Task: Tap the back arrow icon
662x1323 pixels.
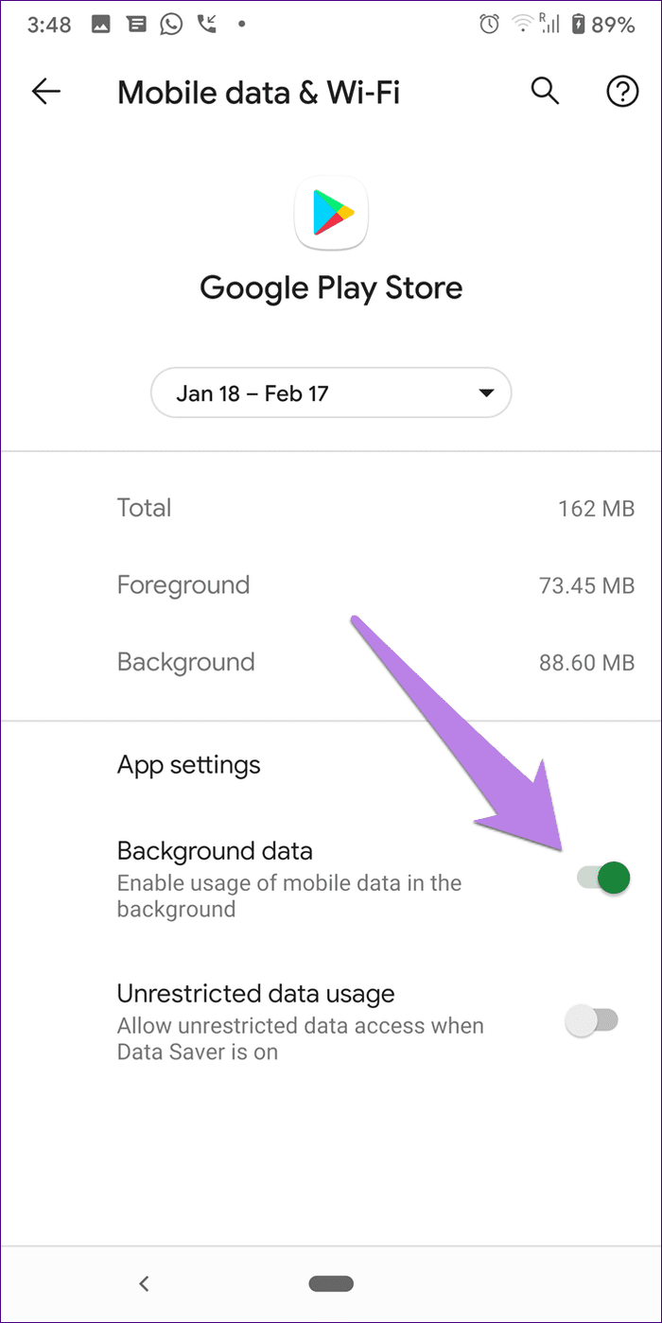Action: coord(46,92)
